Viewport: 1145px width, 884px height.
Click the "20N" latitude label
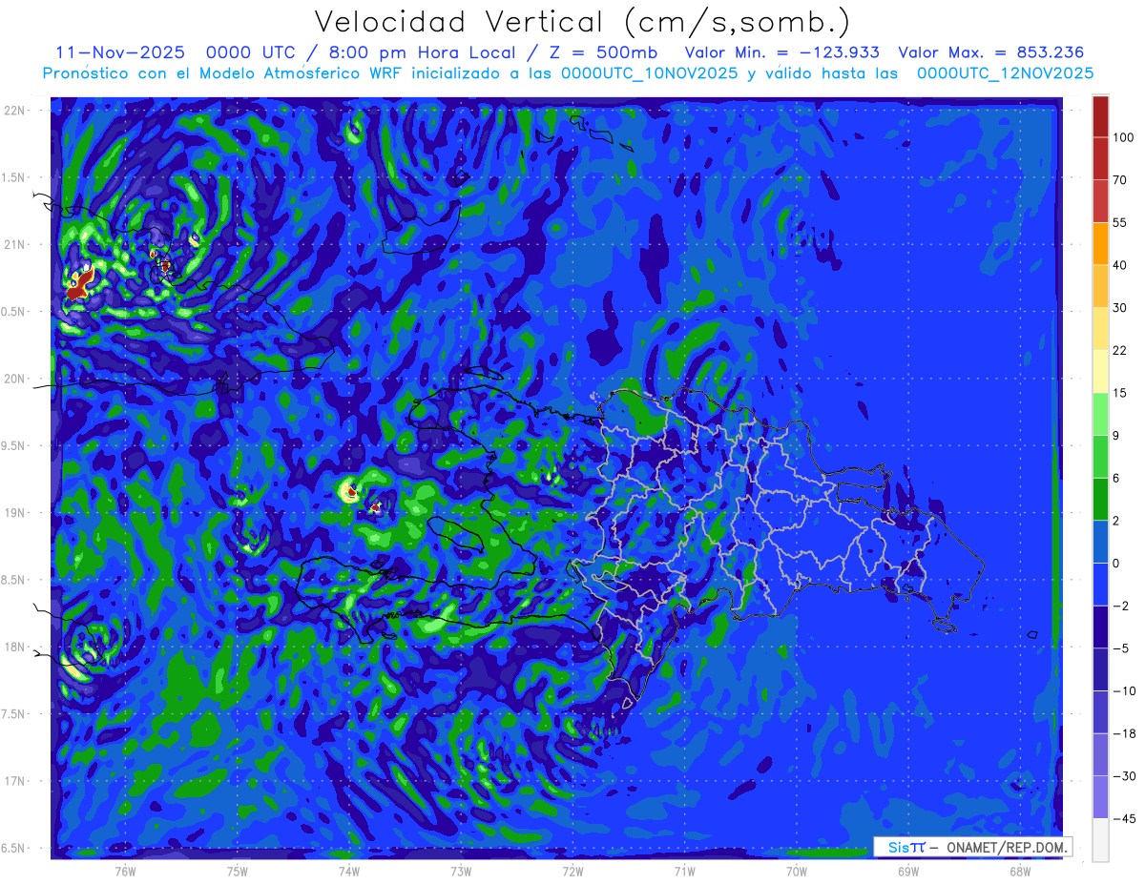[16, 379]
